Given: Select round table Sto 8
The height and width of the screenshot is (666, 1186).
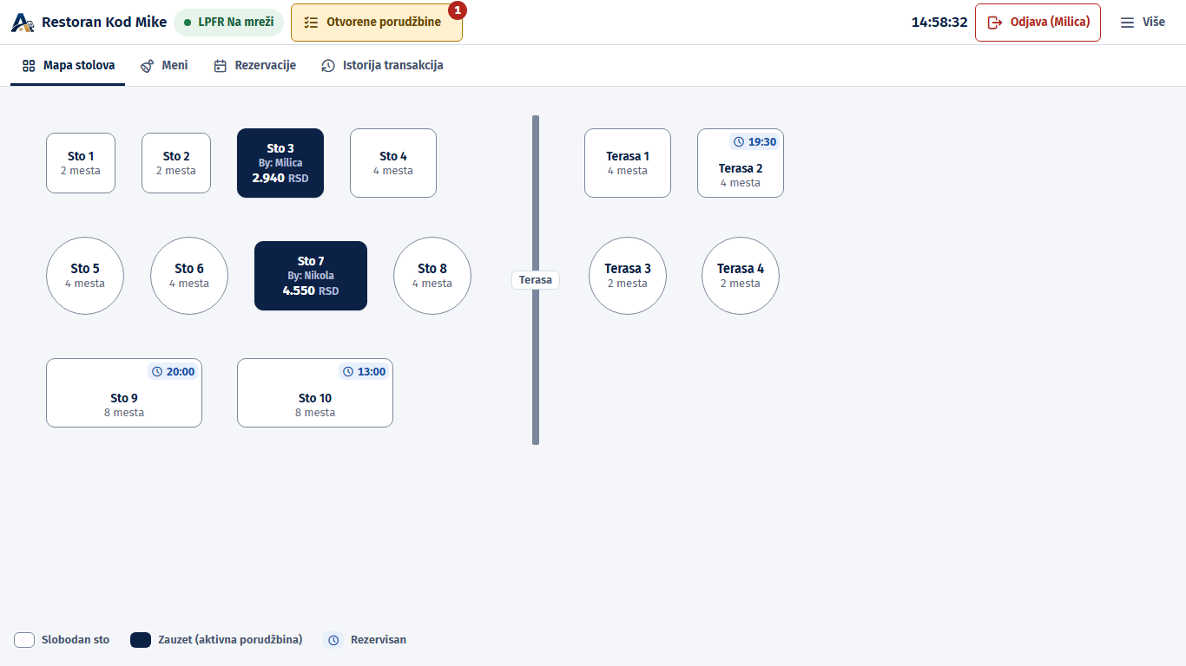Looking at the screenshot, I should click(x=432, y=276).
